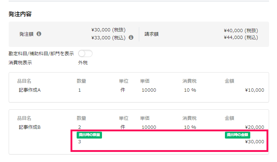
Task: Click item name 記事作成A
Action: point(30,90)
